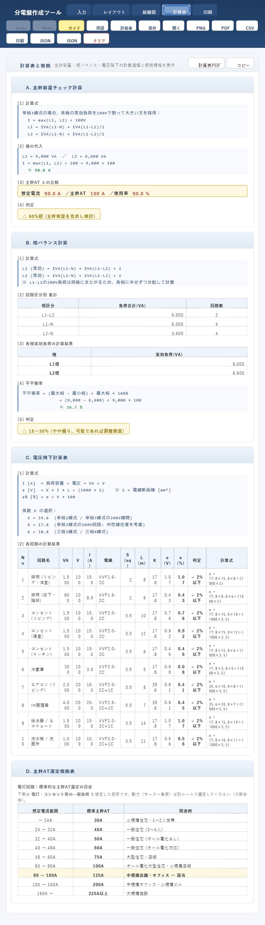Click the highlighted 80 ～ 100A row

coord(132,874)
